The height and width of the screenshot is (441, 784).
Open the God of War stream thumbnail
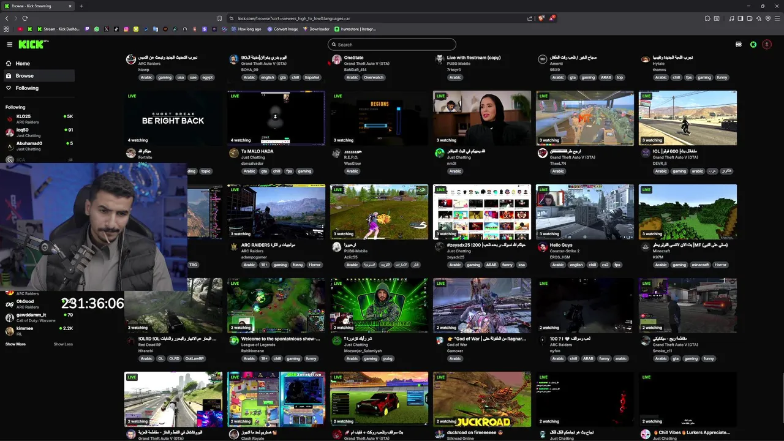482,306
